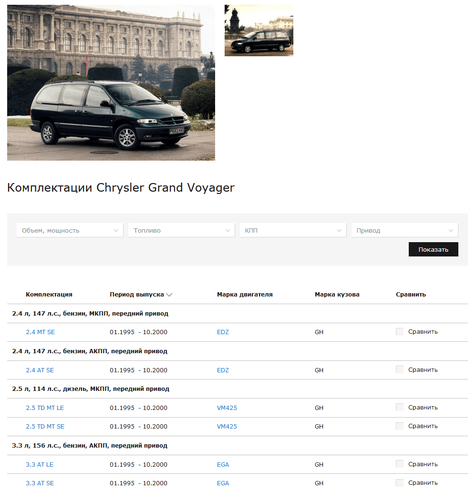Check Сравнить for 2.4 AT SE
The height and width of the screenshot is (491, 476).
coord(400,369)
